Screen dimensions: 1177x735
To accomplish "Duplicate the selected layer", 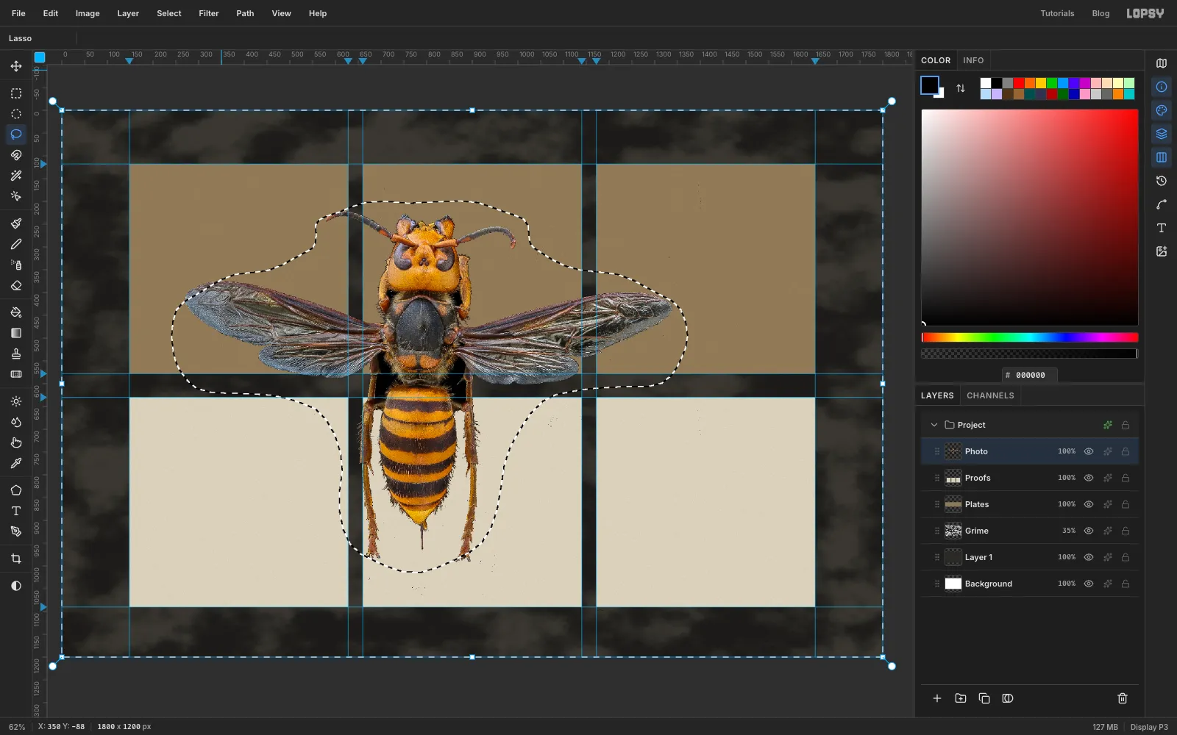I will [x=984, y=698].
